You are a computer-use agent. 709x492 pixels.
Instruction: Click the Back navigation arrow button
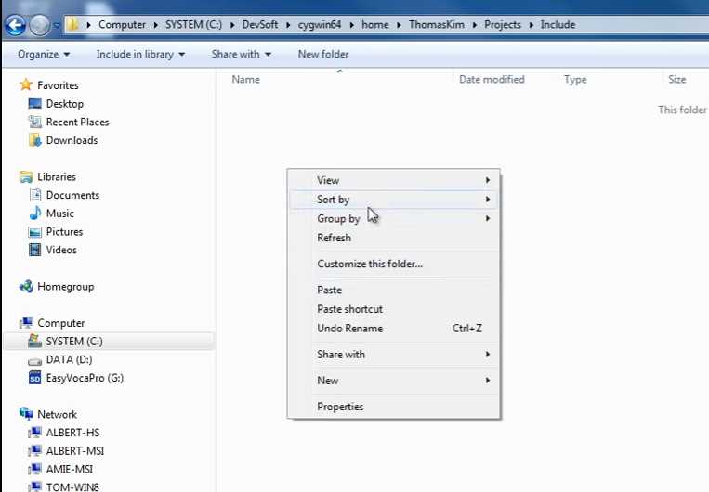click(16, 25)
